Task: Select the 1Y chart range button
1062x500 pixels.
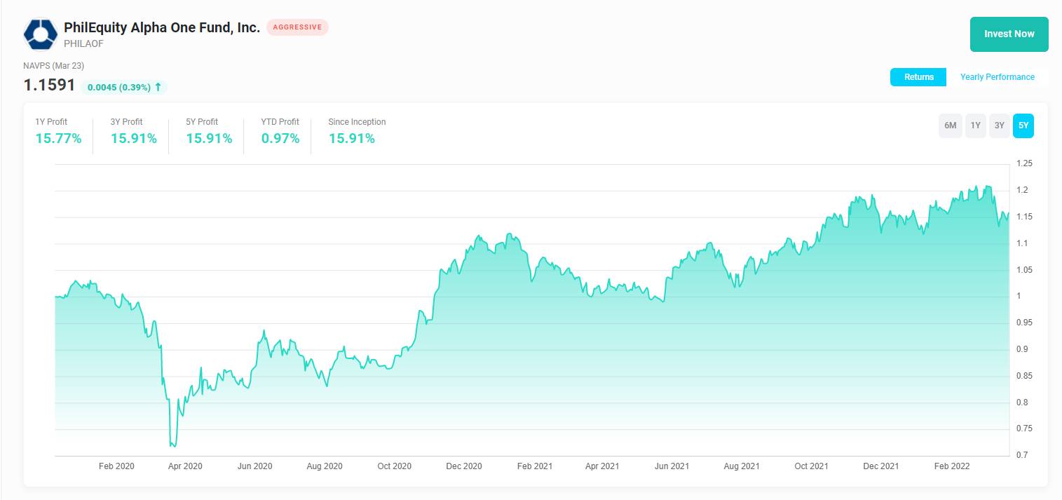Action: point(975,126)
